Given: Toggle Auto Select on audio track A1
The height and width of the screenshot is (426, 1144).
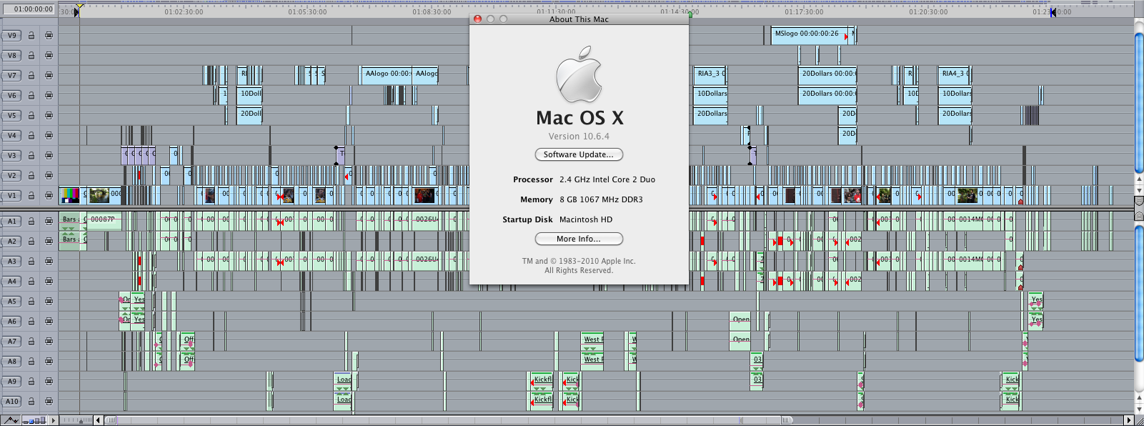Looking at the screenshot, I should point(49,222).
